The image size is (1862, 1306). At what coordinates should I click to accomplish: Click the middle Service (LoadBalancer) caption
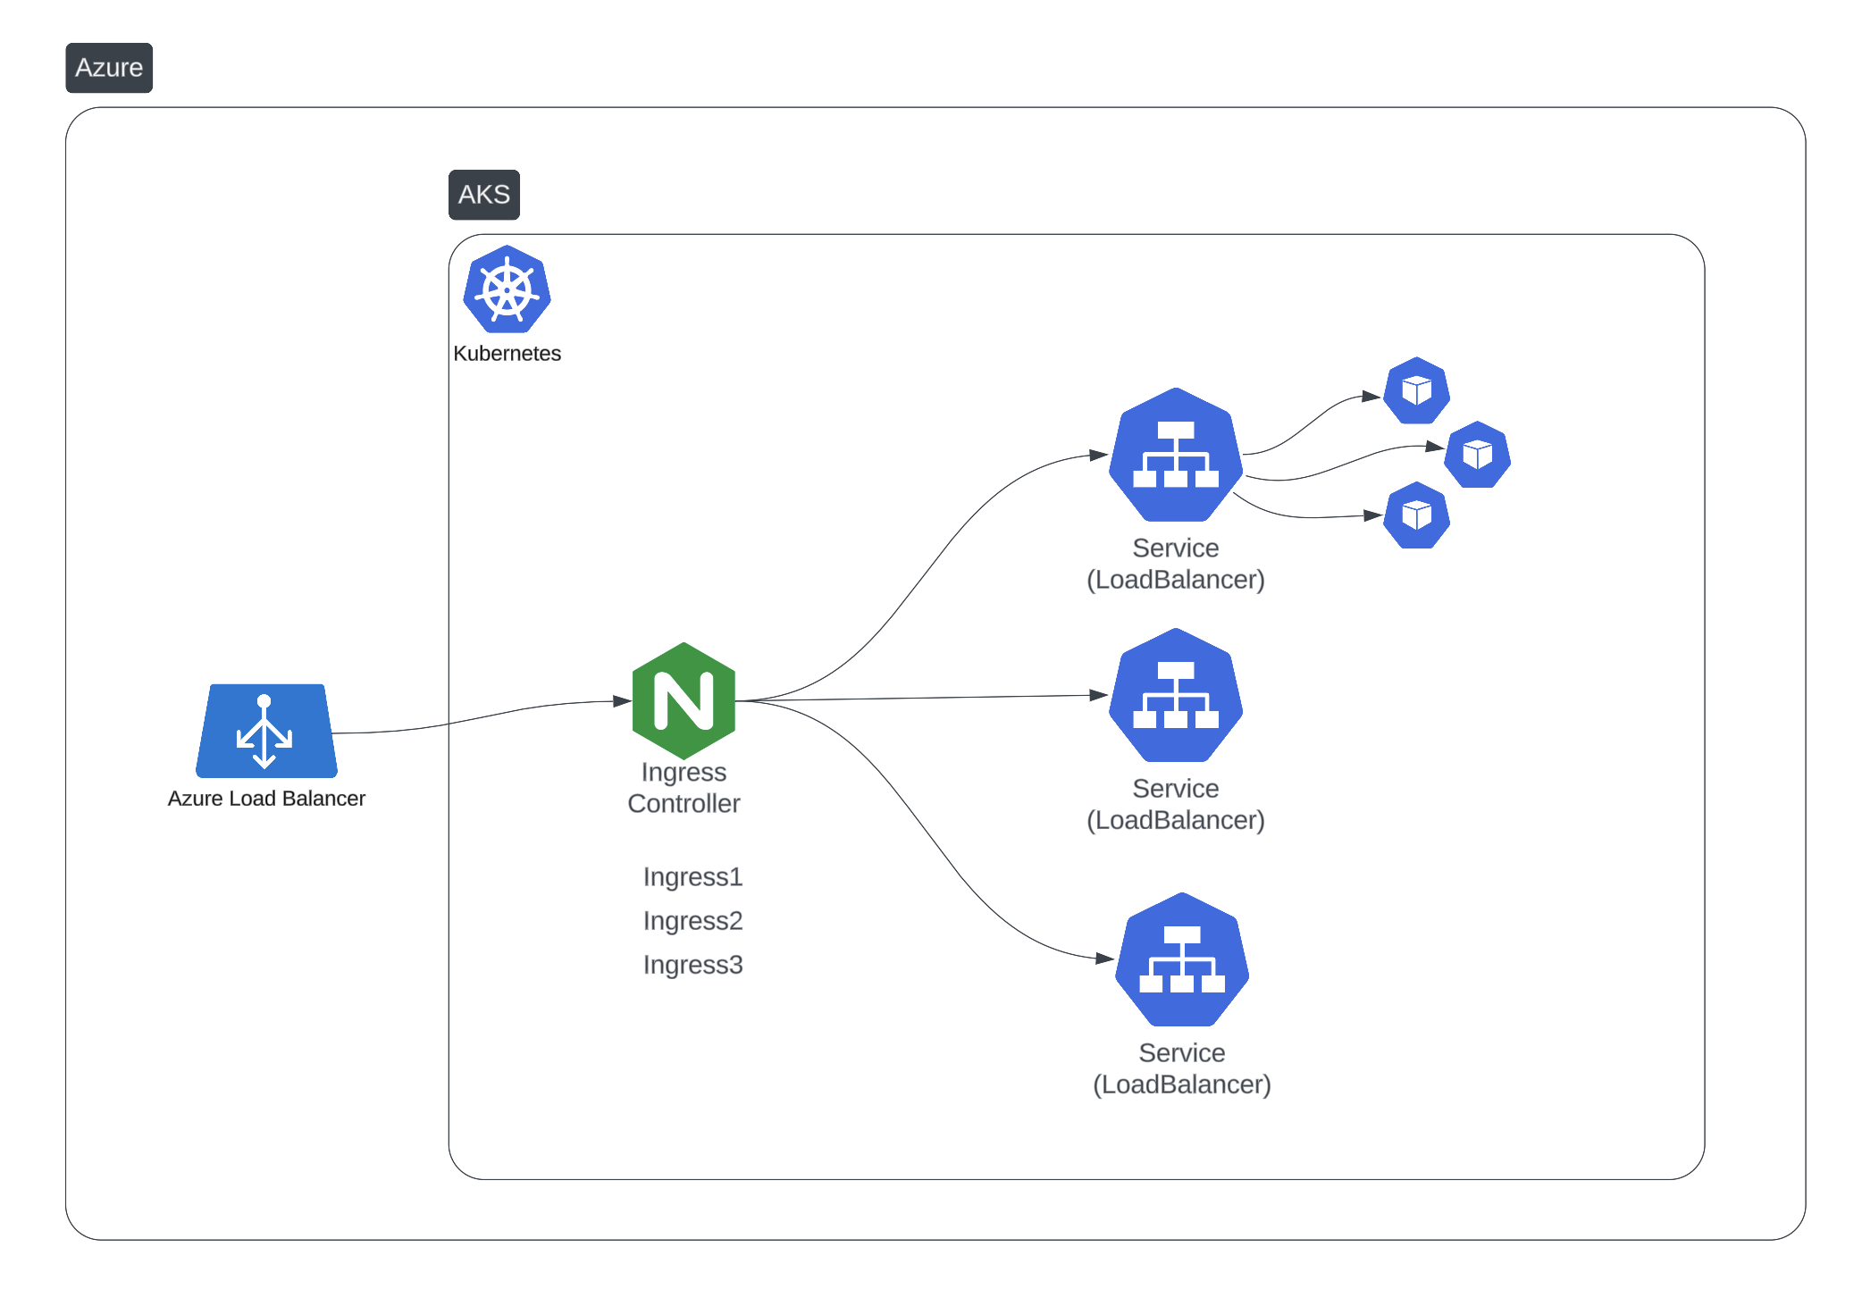tap(1176, 804)
